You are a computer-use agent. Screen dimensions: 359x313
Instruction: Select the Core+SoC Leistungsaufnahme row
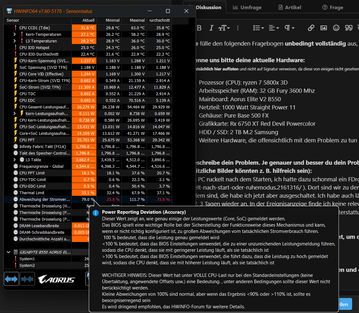tap(88, 134)
